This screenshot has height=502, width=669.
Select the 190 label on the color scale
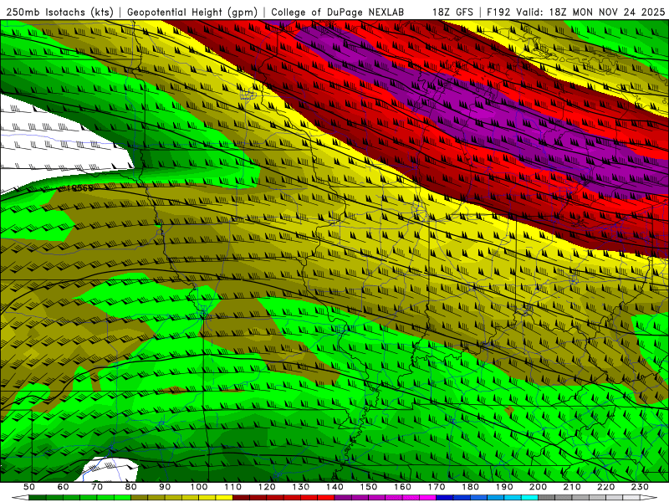coord(504,487)
